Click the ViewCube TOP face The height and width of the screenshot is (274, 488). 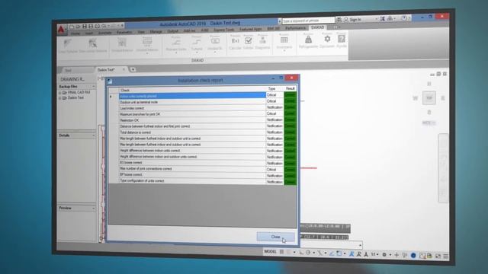coord(429,98)
